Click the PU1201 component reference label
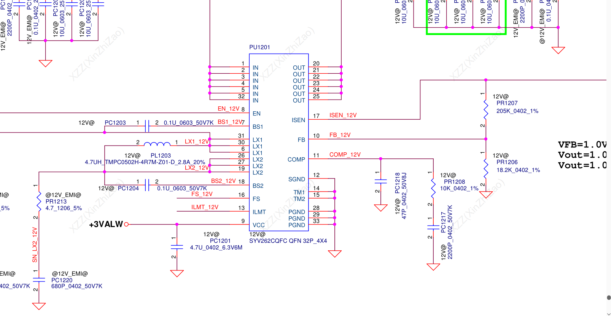Viewport: 611px width, 316px height. pos(259,47)
